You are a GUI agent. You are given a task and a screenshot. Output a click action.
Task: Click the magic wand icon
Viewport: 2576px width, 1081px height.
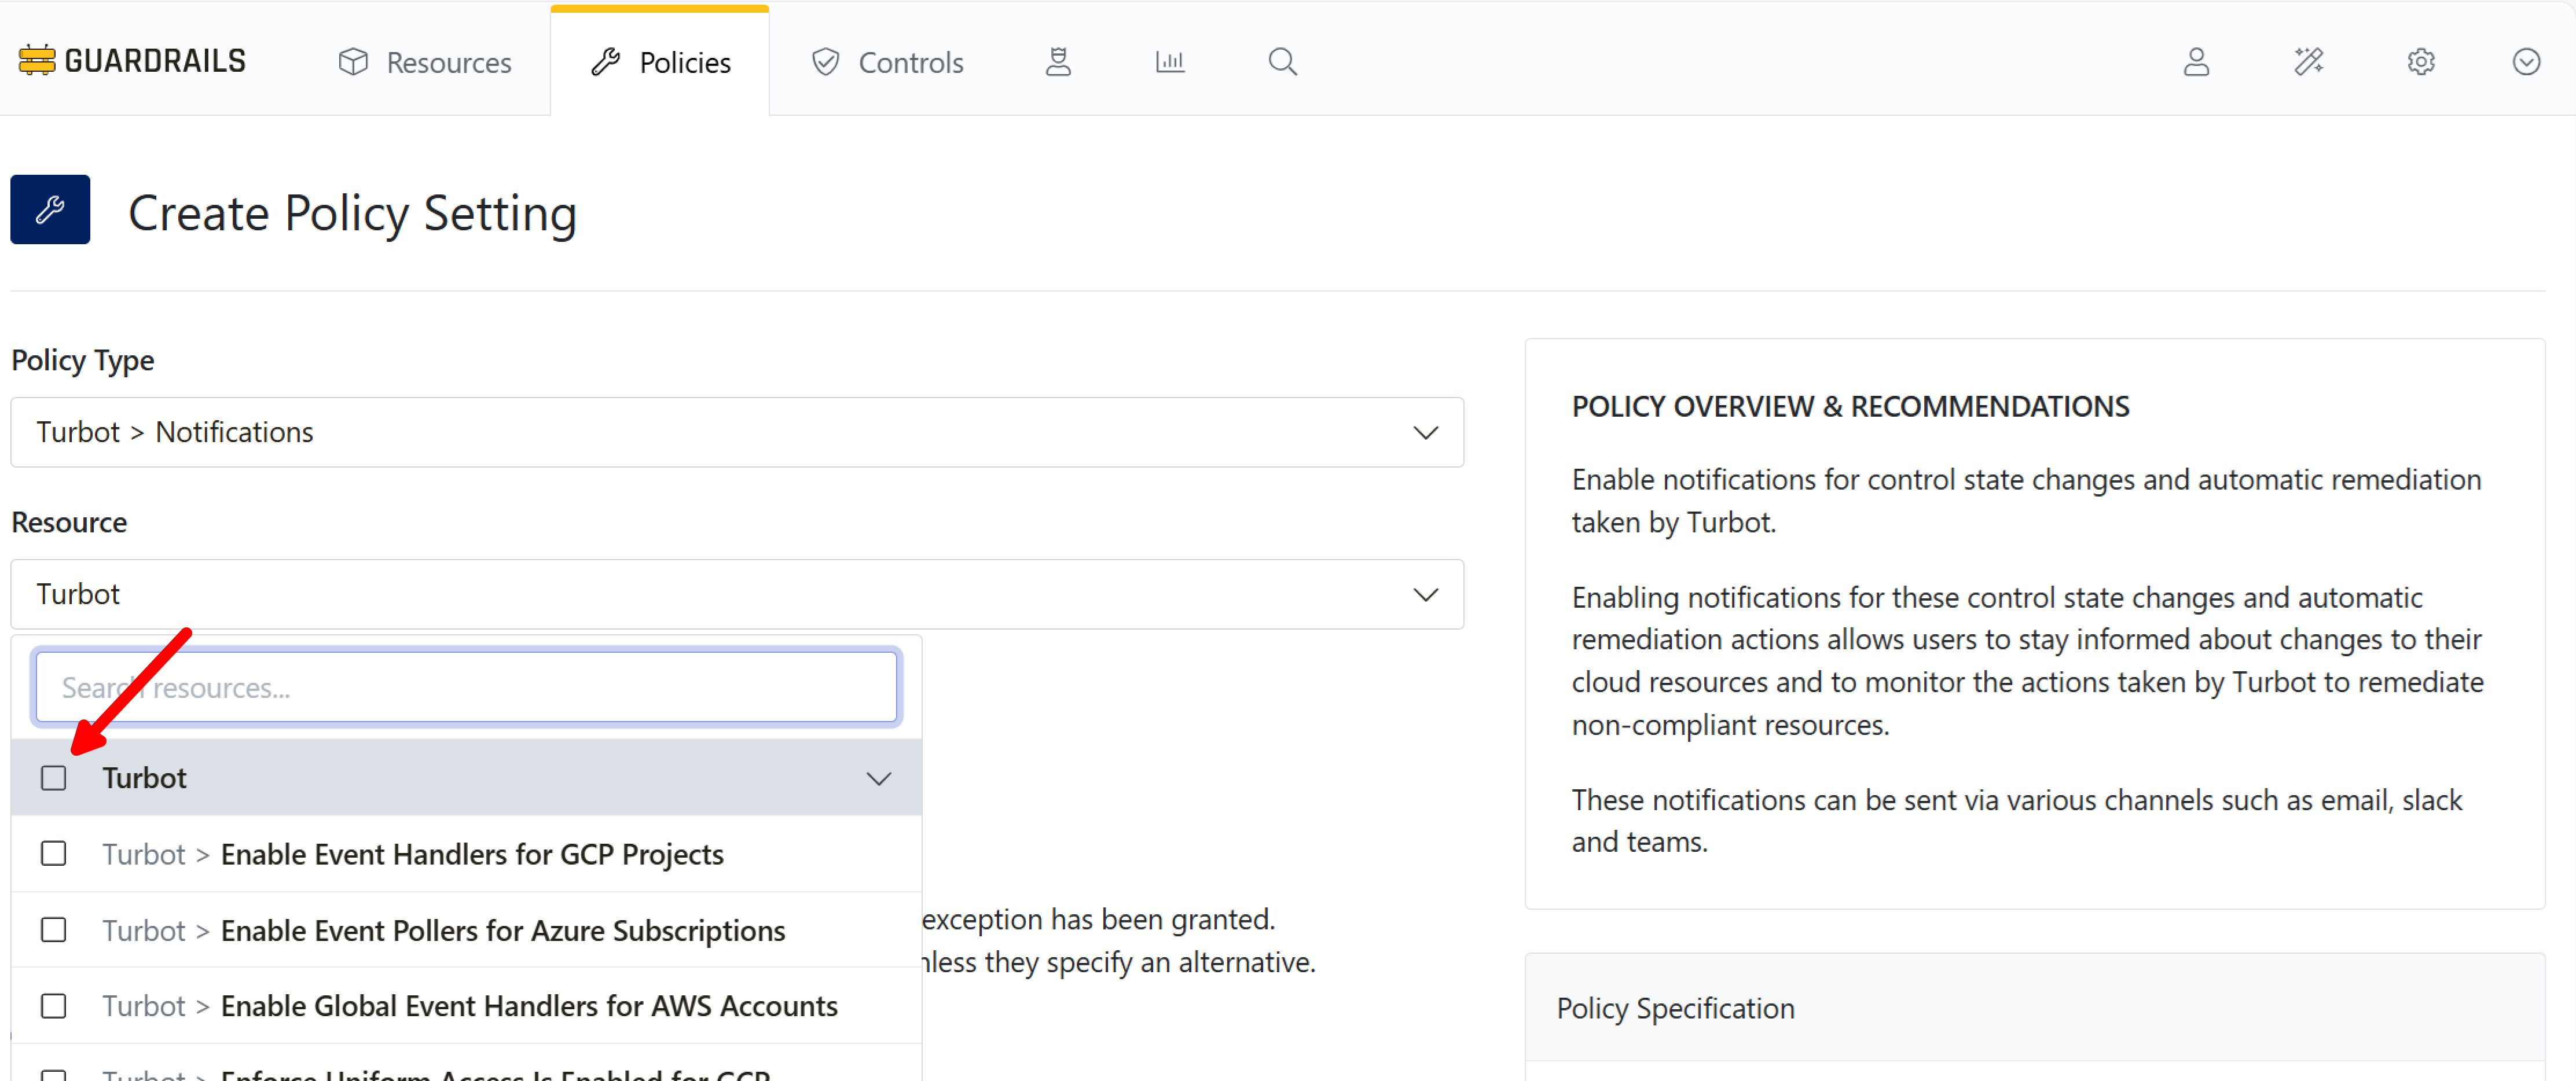click(x=2308, y=62)
